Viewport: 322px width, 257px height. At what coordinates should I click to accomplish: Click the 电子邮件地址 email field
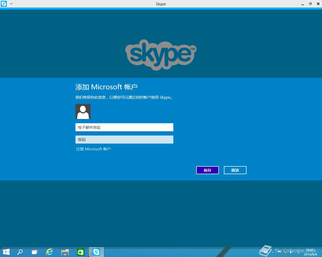(124, 127)
